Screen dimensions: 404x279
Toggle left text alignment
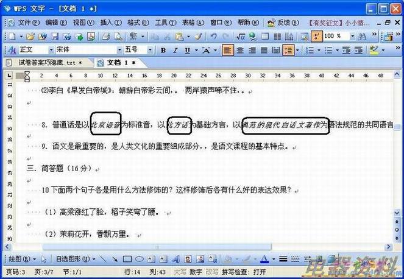click(x=227, y=50)
